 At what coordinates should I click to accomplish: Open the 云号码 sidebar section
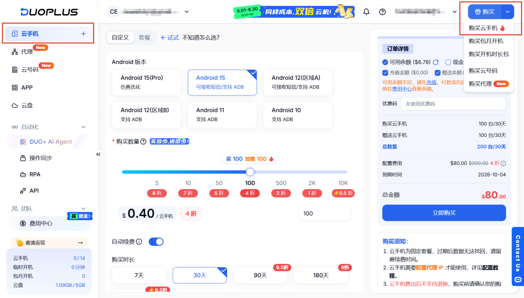tap(30, 70)
